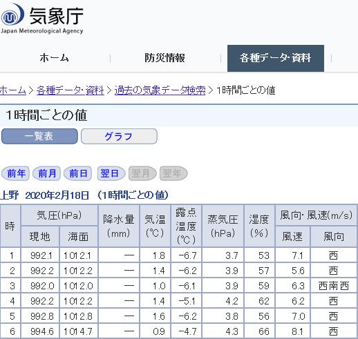The image size is (358, 339).
Task: Click the 蒸気圧(hPa) column header
Action: [x=223, y=226]
